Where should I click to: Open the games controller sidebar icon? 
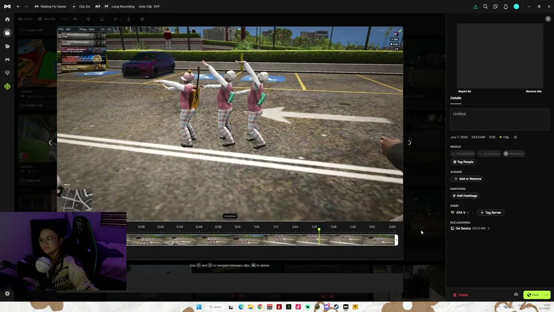(7, 59)
